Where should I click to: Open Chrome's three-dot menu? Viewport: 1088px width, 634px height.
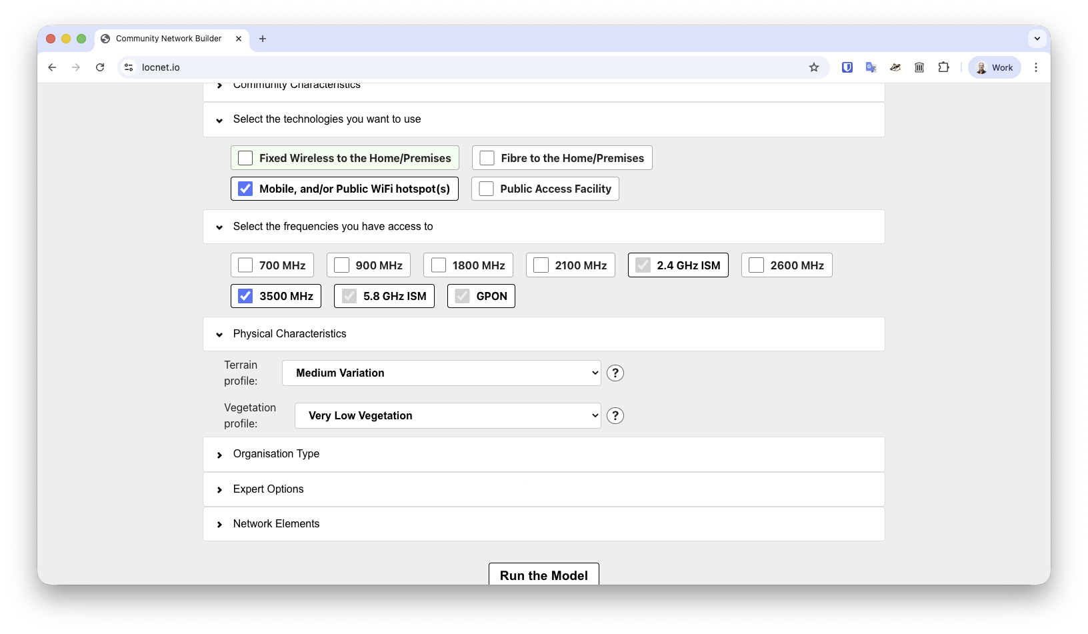tap(1035, 67)
